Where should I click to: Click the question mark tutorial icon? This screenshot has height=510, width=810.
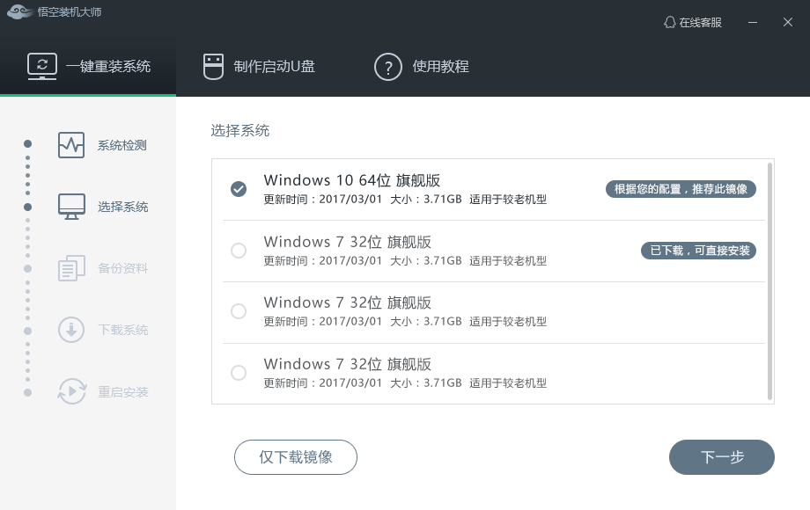388,66
